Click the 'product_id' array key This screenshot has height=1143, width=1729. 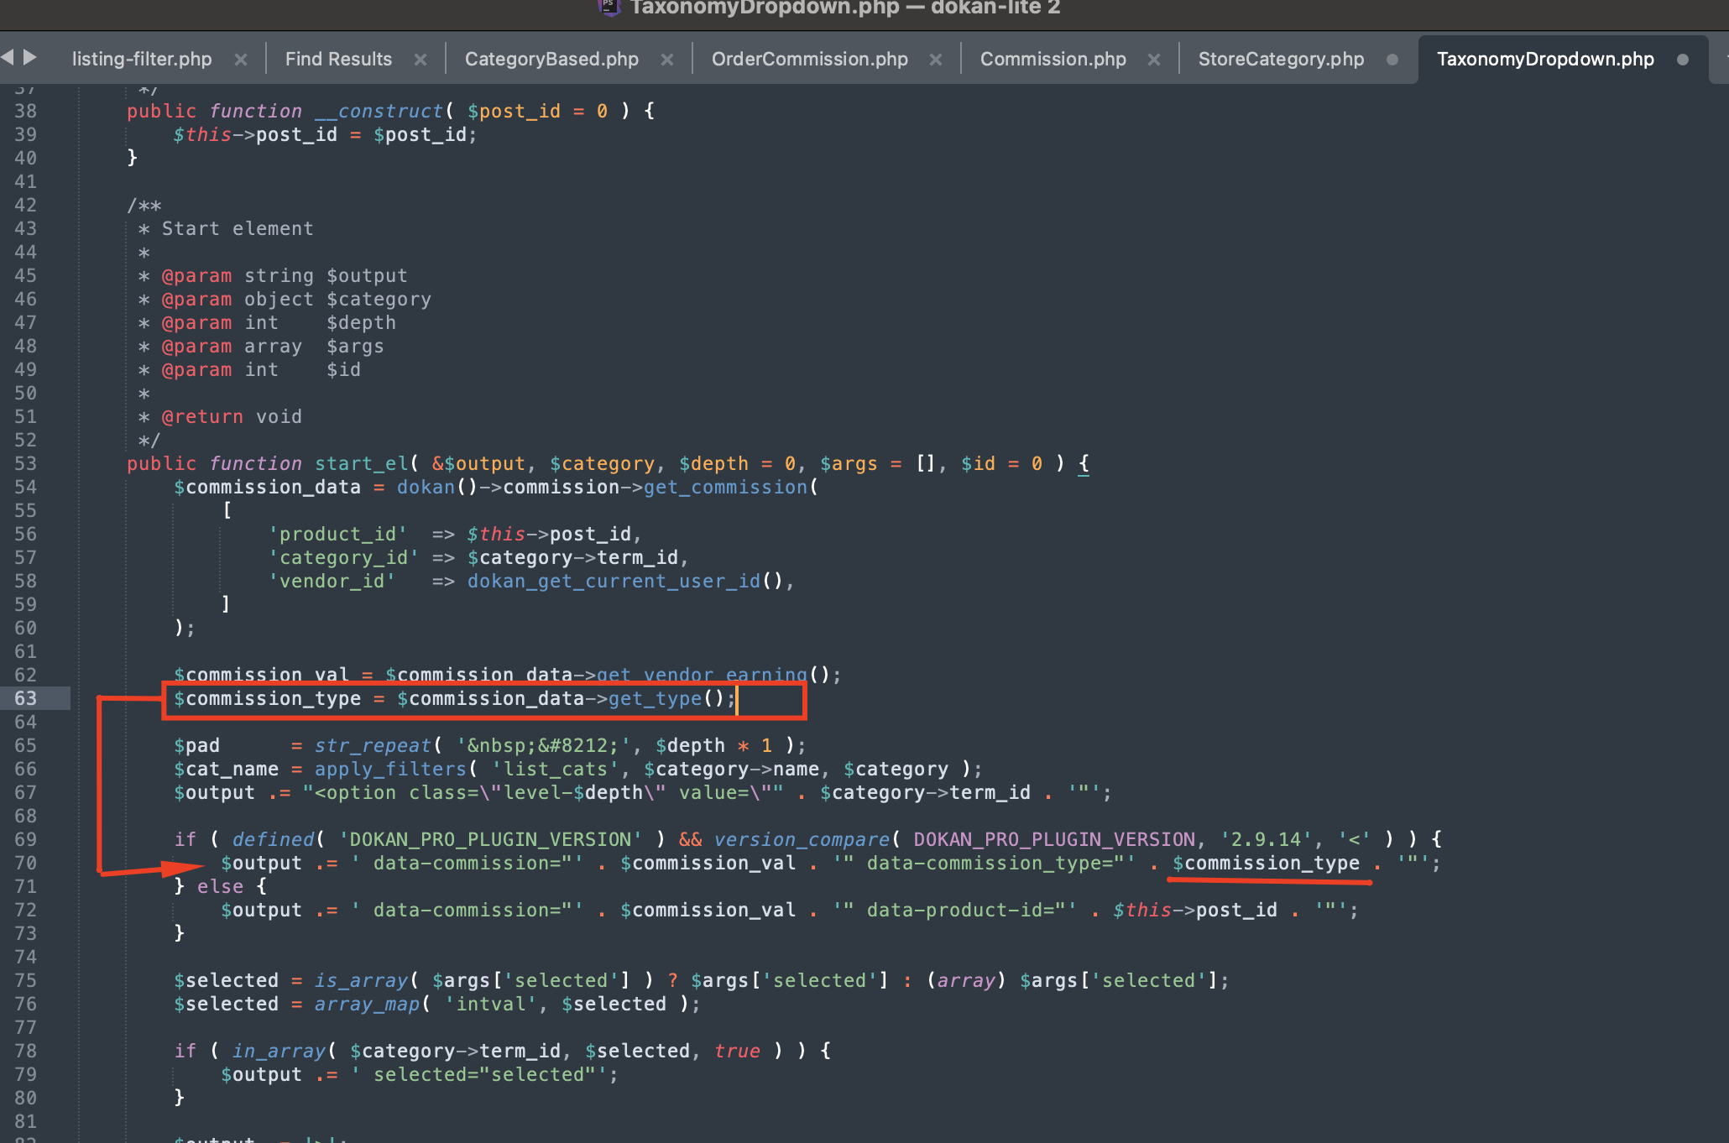pos(337,534)
